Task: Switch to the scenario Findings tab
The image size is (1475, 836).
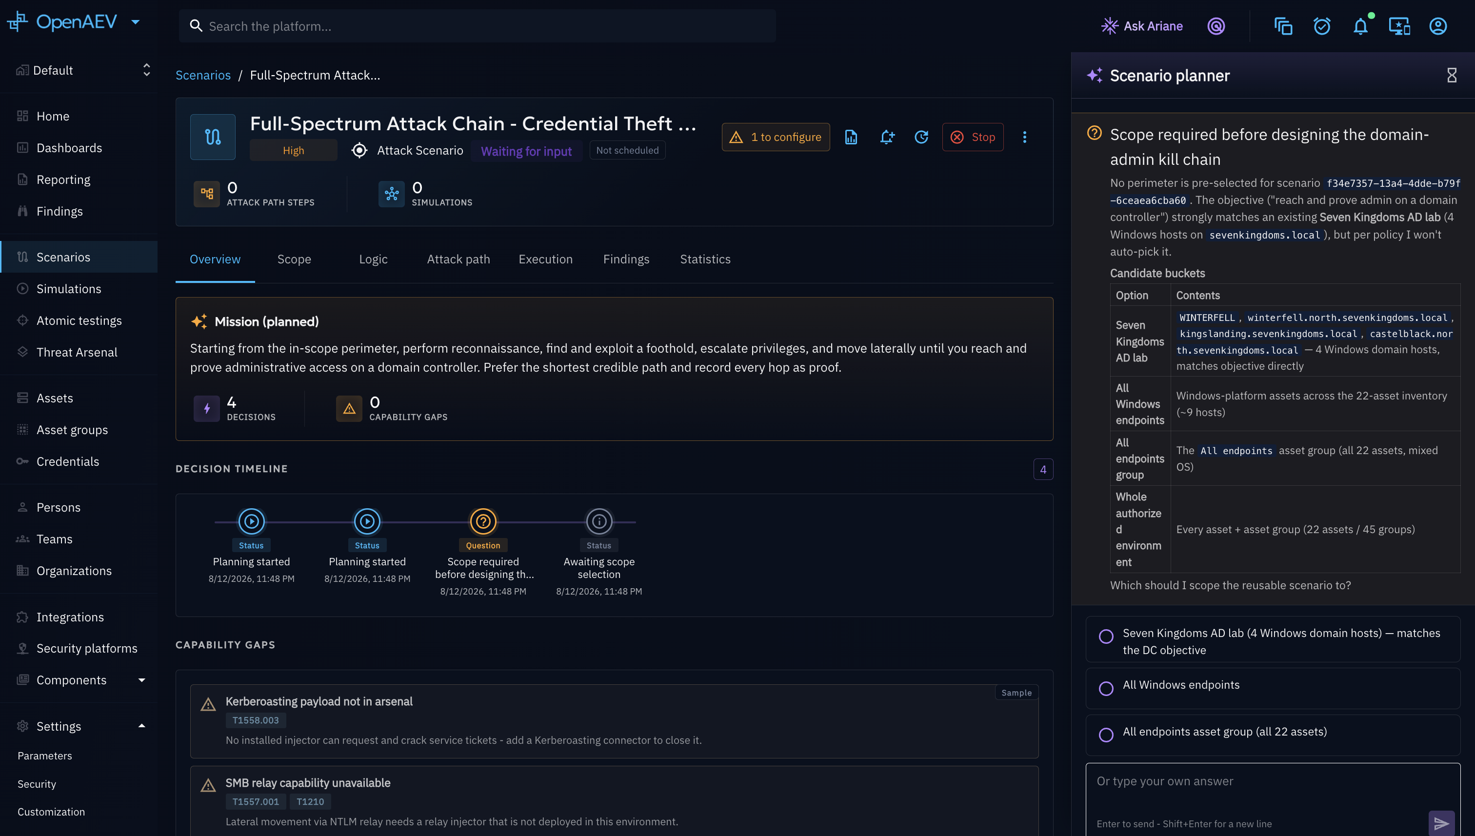Action: click(x=626, y=259)
